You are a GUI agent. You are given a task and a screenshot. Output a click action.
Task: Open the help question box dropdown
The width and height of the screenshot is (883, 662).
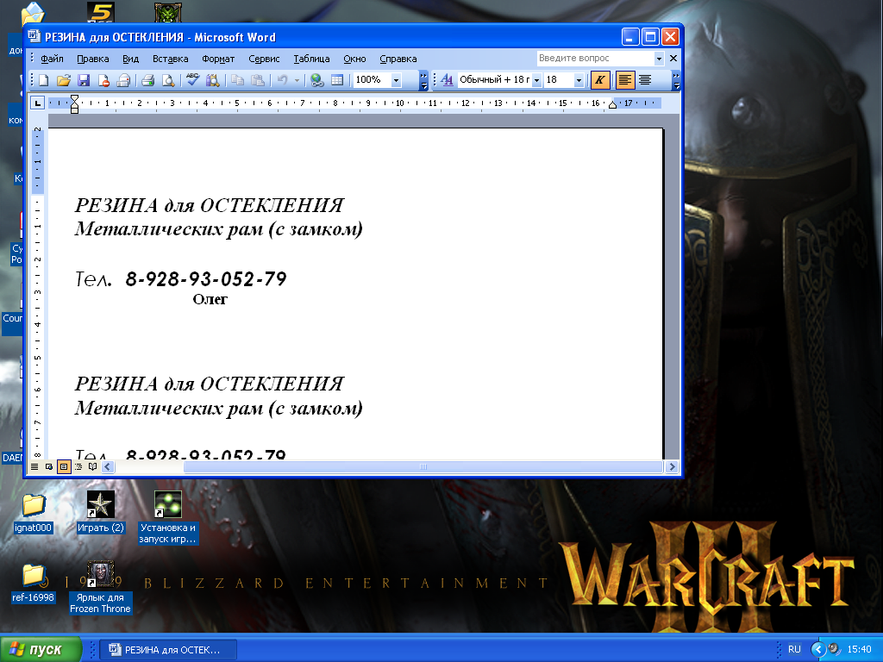(659, 59)
